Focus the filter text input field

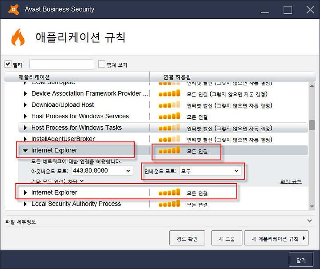62,64
